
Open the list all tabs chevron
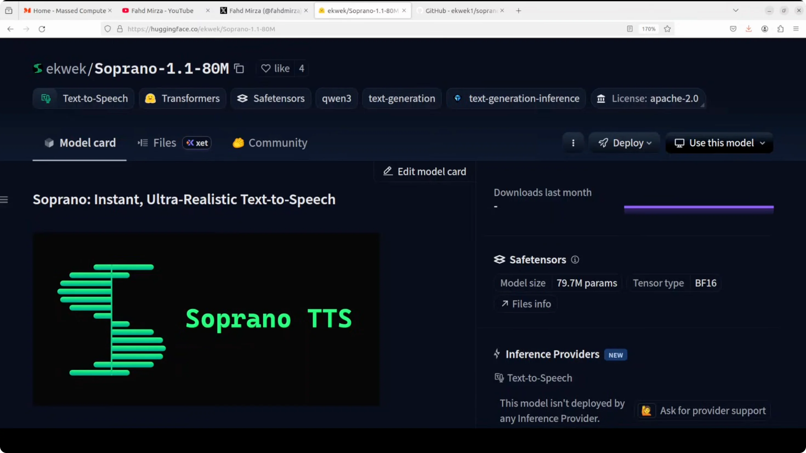[736, 10]
